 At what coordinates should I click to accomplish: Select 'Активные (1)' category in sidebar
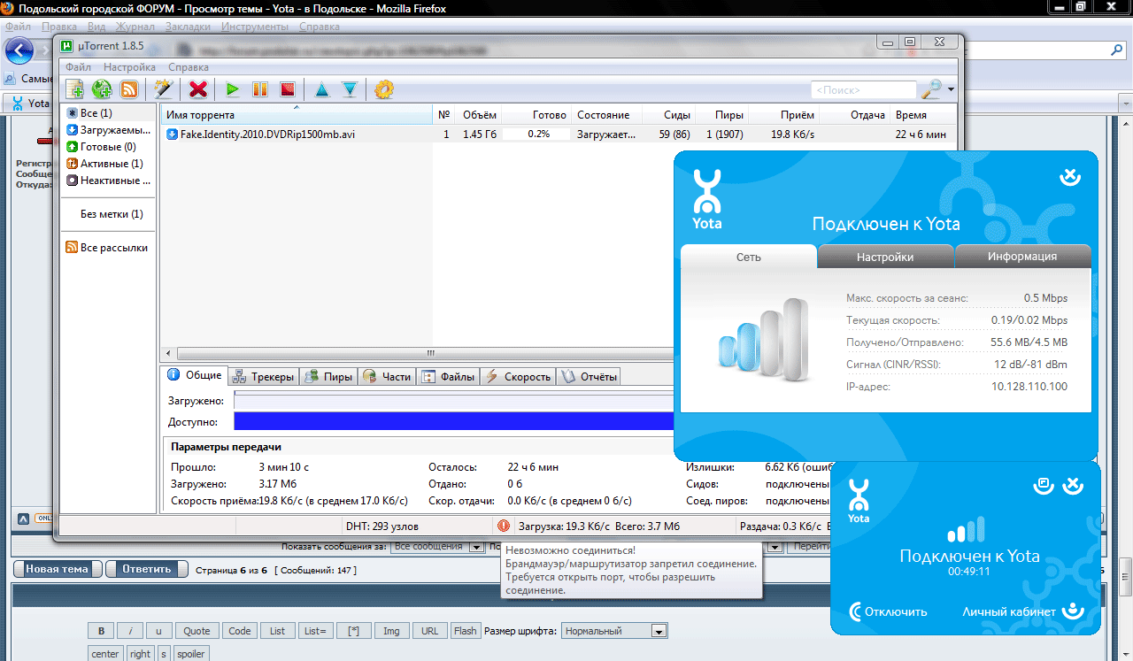click(111, 164)
